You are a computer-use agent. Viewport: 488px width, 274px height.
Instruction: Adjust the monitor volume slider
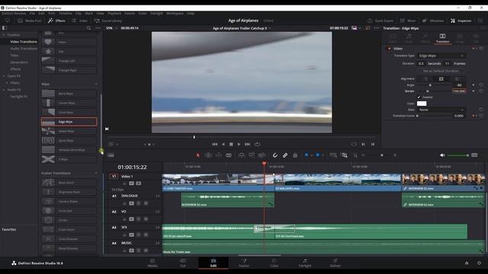[x=457, y=155]
